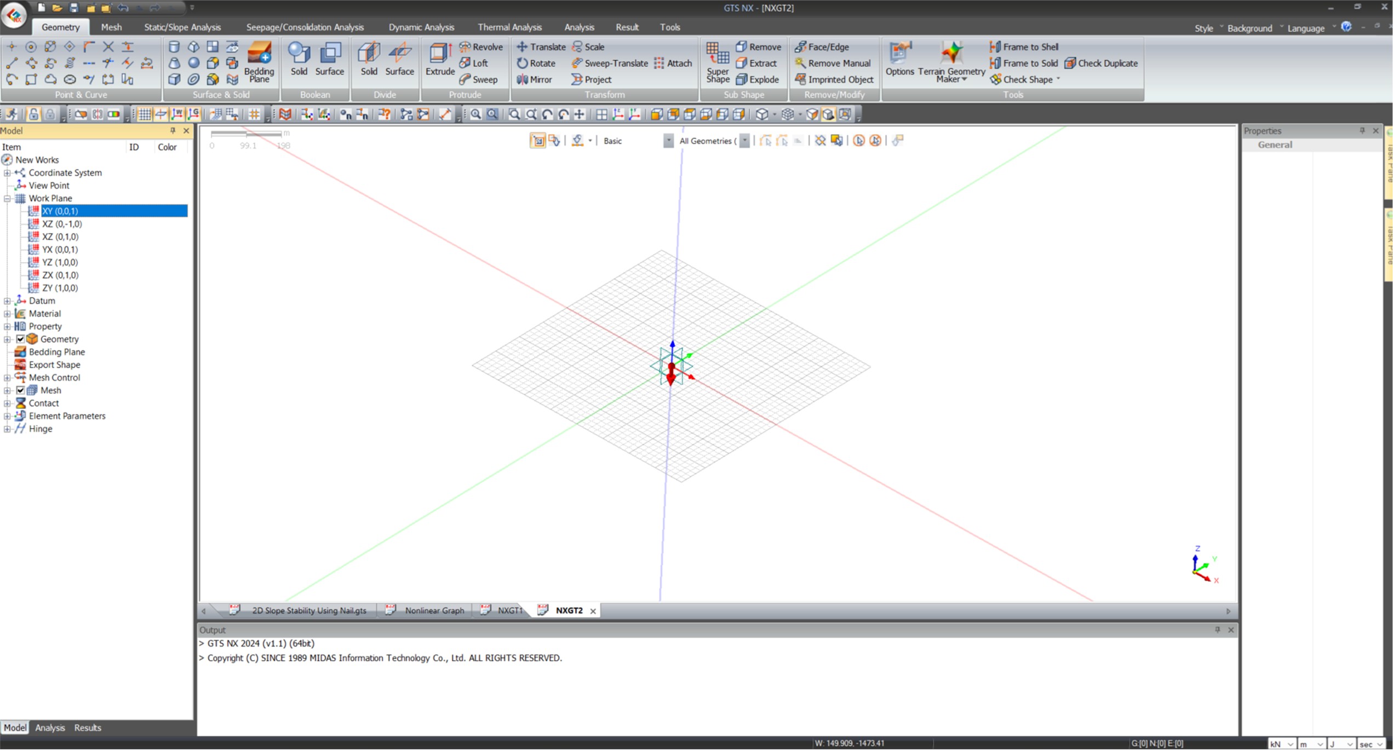Switch to the Analysis bottom tab
1393x750 pixels.
point(50,728)
